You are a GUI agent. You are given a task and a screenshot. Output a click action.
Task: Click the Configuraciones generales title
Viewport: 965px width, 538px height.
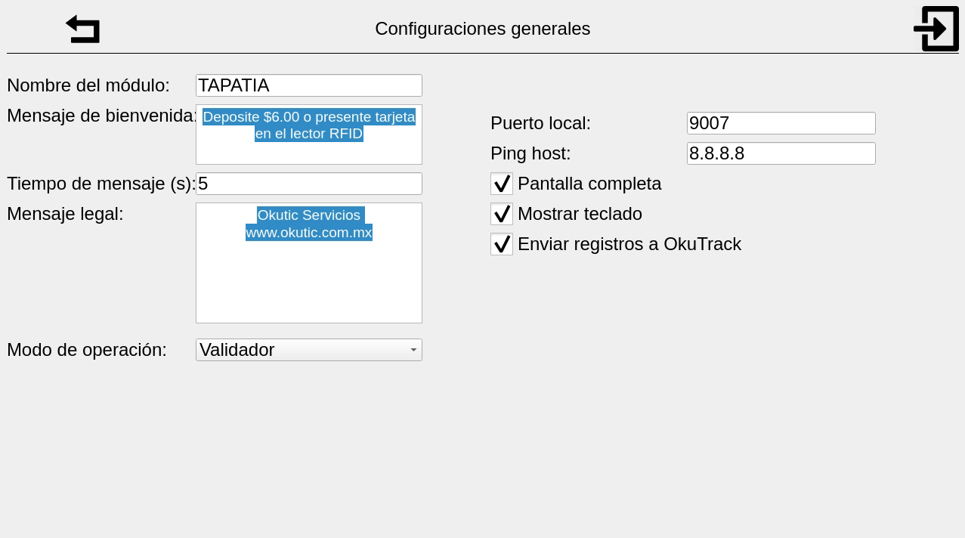(482, 29)
